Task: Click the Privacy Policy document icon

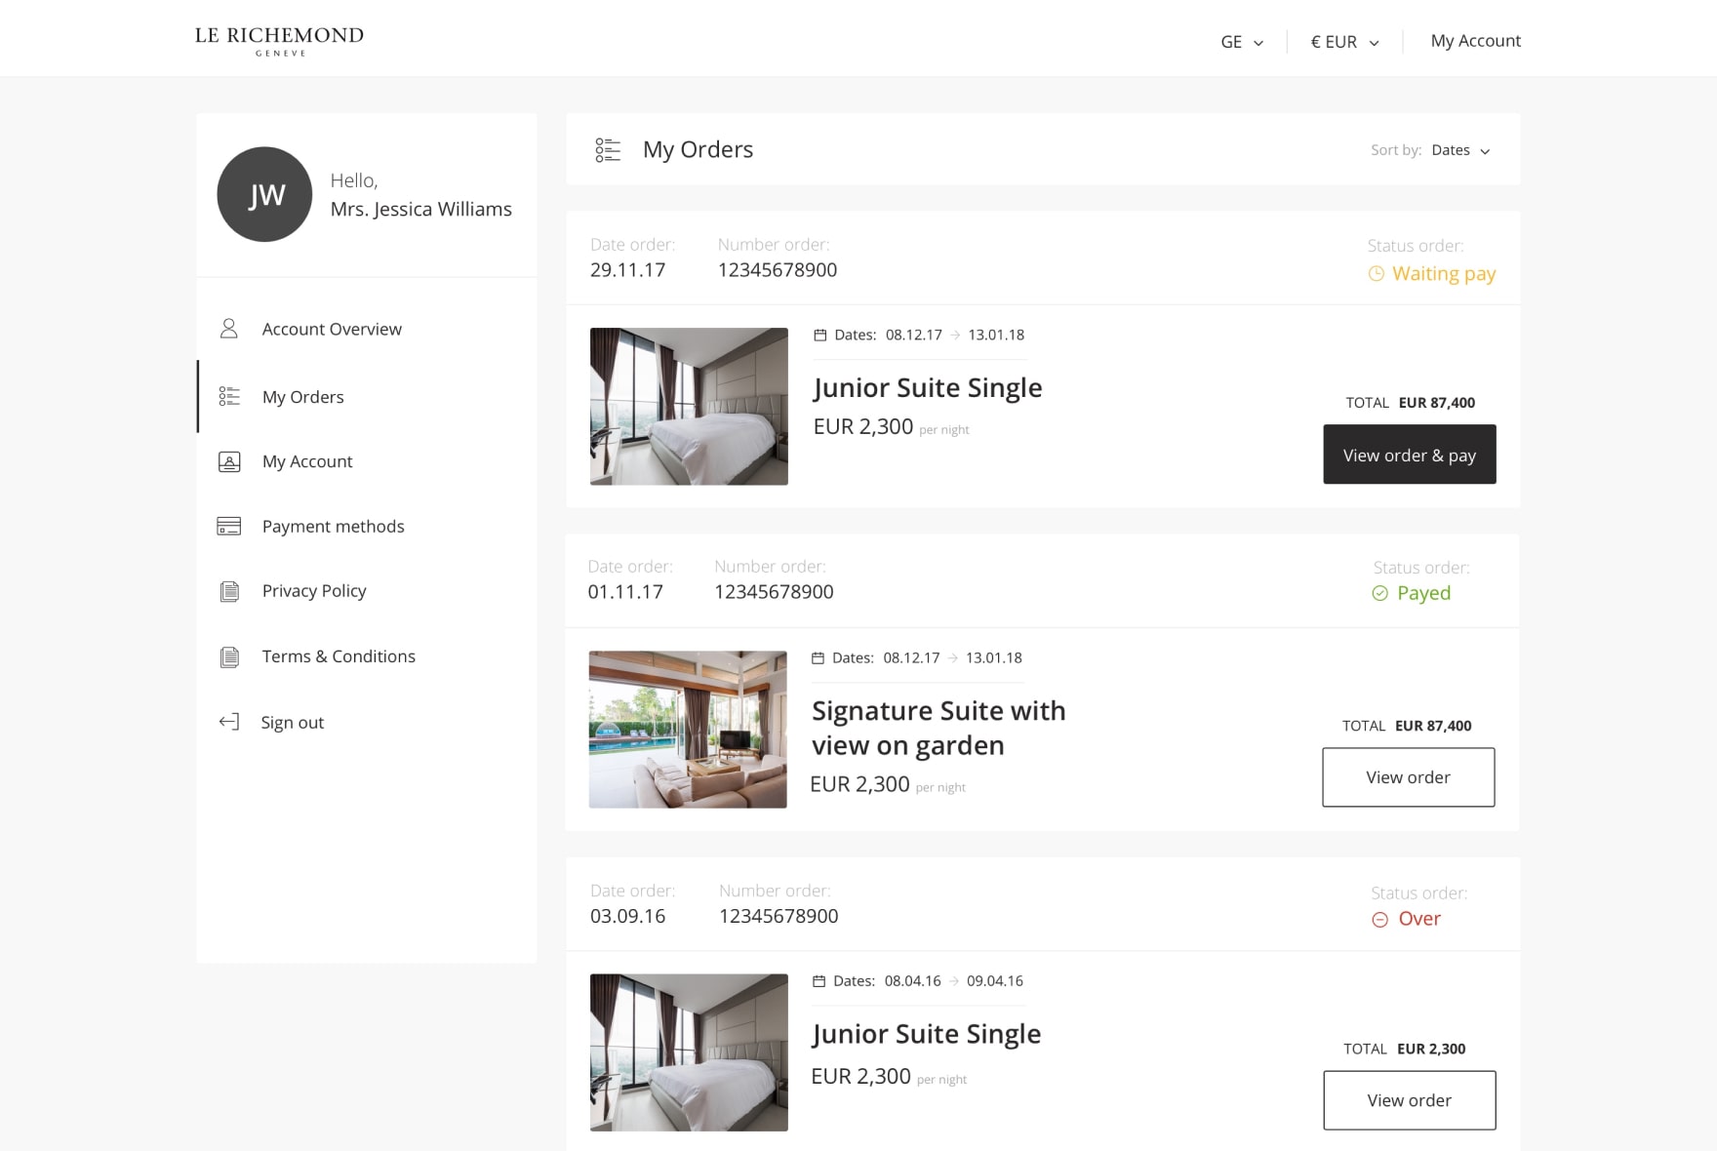Action: pos(229,591)
